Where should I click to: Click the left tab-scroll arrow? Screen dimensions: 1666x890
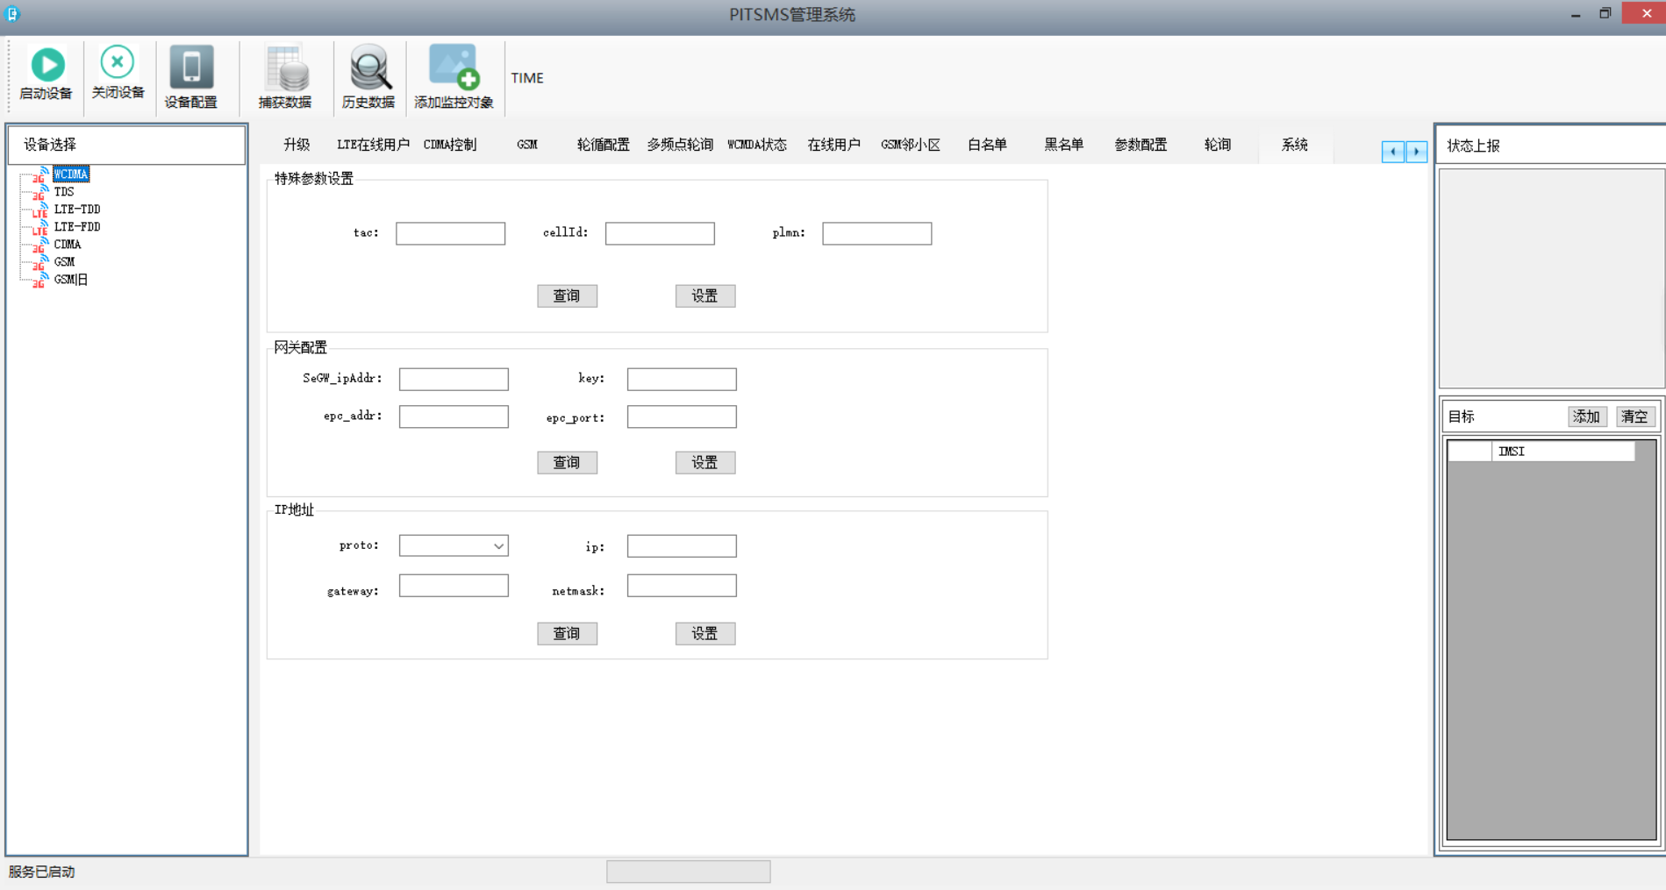(1393, 151)
